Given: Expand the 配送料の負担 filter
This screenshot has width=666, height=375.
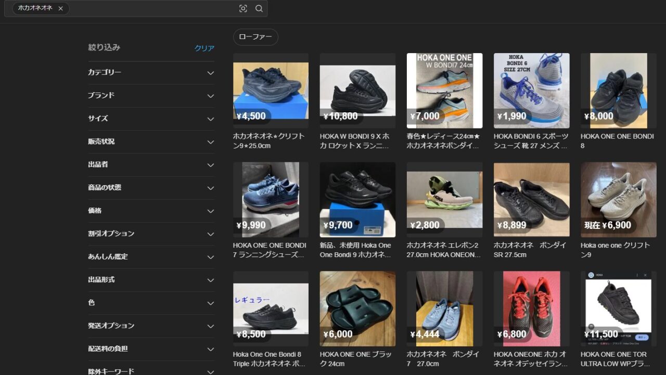Looking at the screenshot, I should pyautogui.click(x=151, y=349).
